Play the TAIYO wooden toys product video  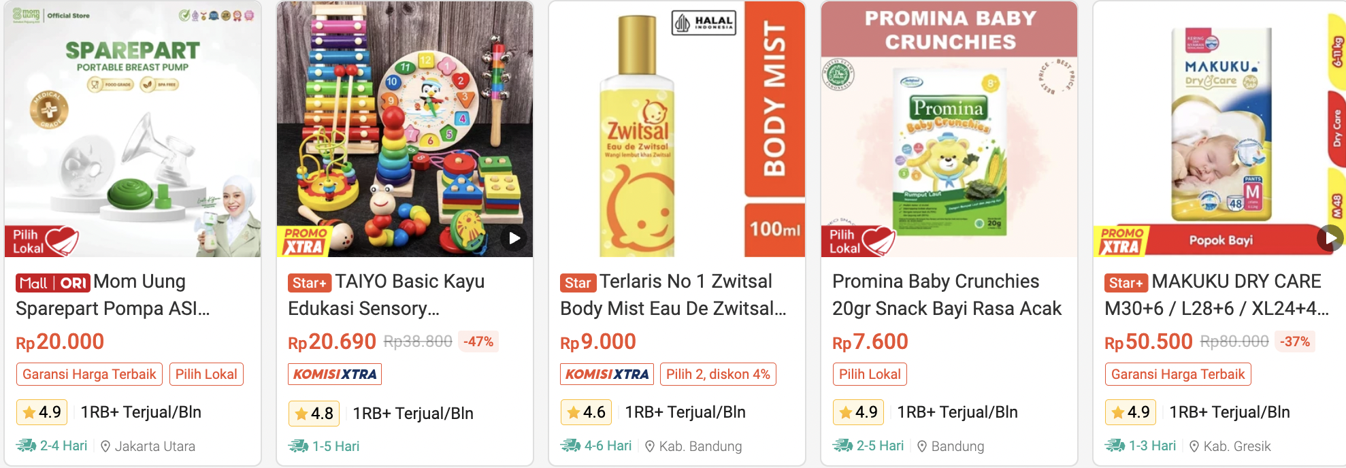coord(514,238)
